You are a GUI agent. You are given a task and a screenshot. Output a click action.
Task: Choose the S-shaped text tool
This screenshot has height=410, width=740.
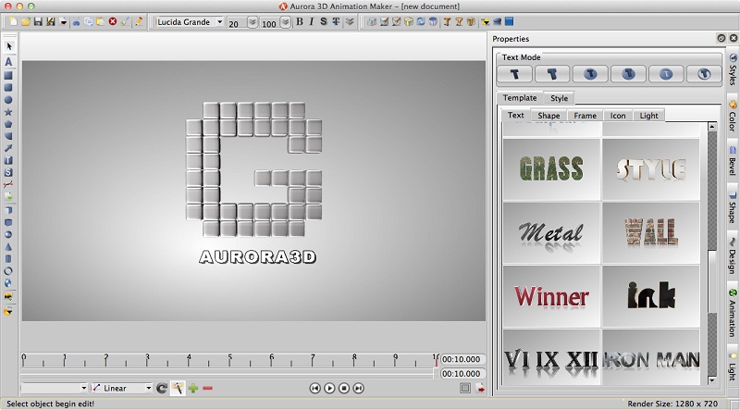pyautogui.click(x=8, y=173)
